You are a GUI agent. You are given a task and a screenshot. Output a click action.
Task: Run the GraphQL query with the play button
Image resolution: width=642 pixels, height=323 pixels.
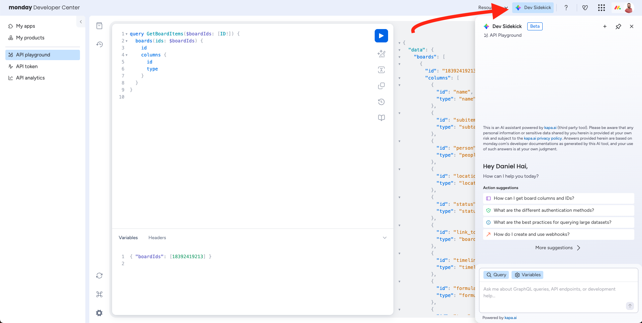(381, 36)
